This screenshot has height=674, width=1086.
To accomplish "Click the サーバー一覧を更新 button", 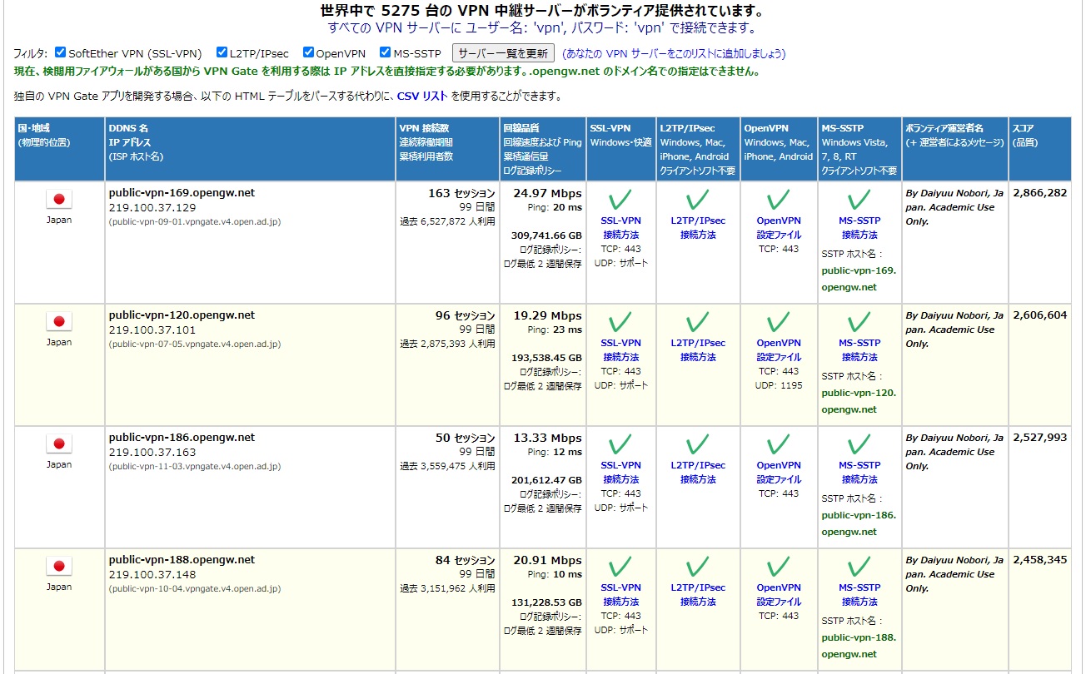I will (x=503, y=53).
